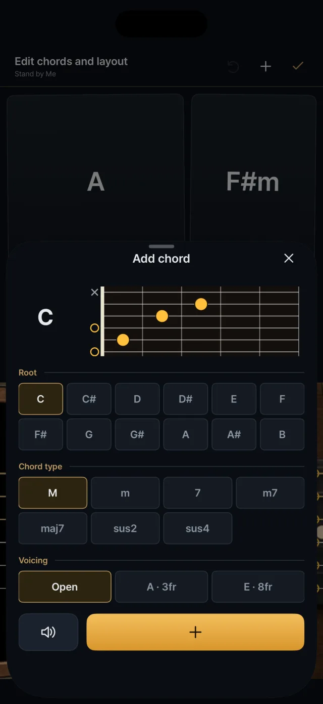Select the Open voicing option

pos(65,587)
